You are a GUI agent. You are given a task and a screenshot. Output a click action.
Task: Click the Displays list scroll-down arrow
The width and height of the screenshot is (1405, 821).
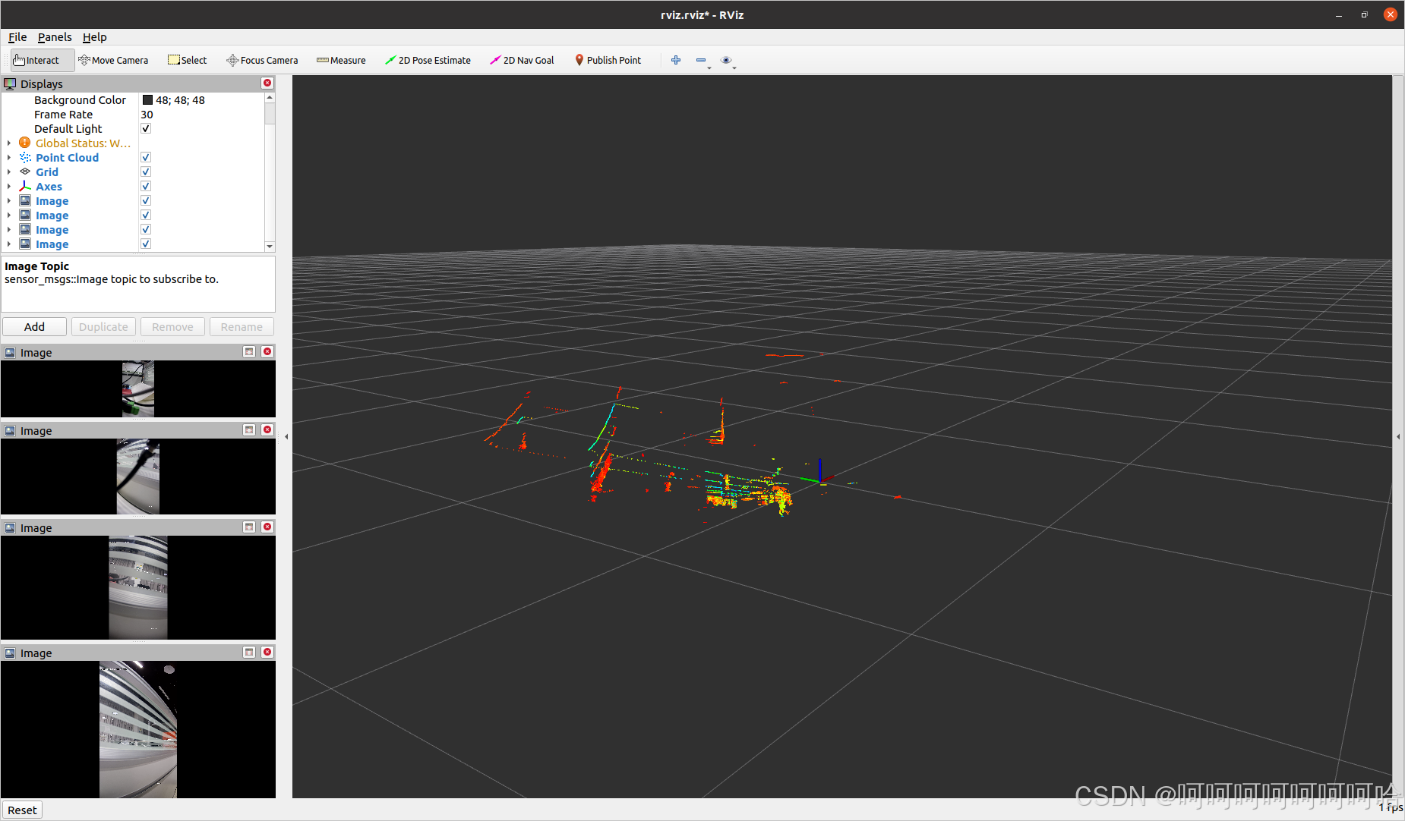click(270, 246)
